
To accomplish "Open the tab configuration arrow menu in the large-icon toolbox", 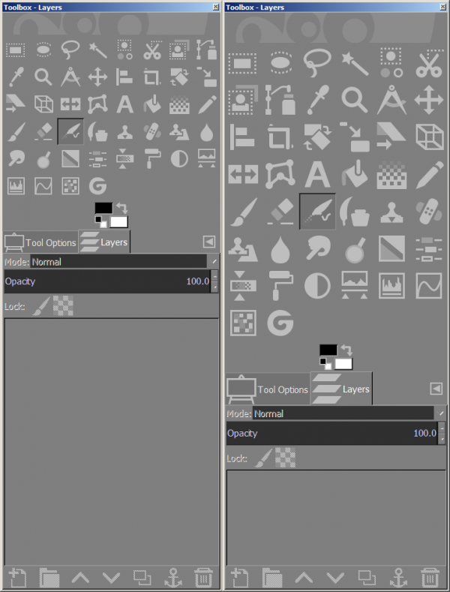I will click(x=436, y=389).
